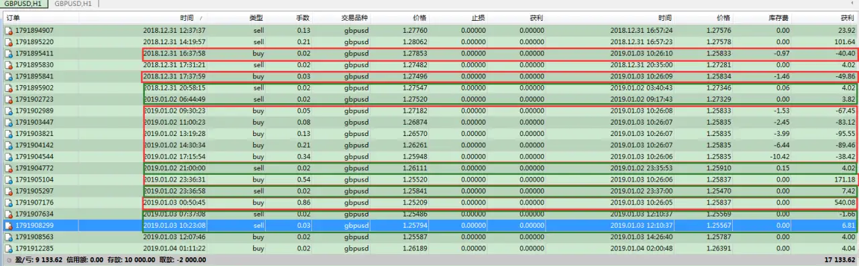Viewport: 859px width, 266px height.
Task: Click the icon beside order 1791895830
Action: (x=9, y=65)
